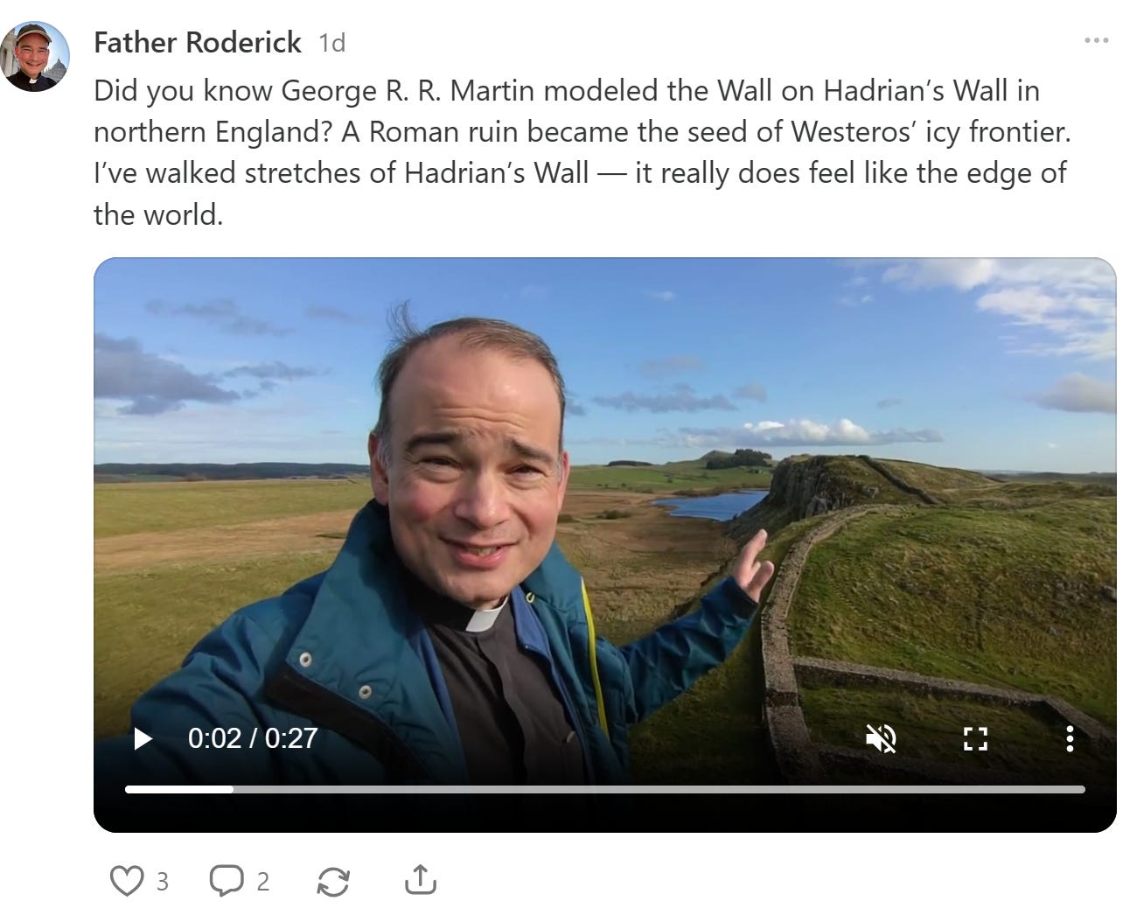Open comments with the speech bubble icon

click(x=227, y=880)
